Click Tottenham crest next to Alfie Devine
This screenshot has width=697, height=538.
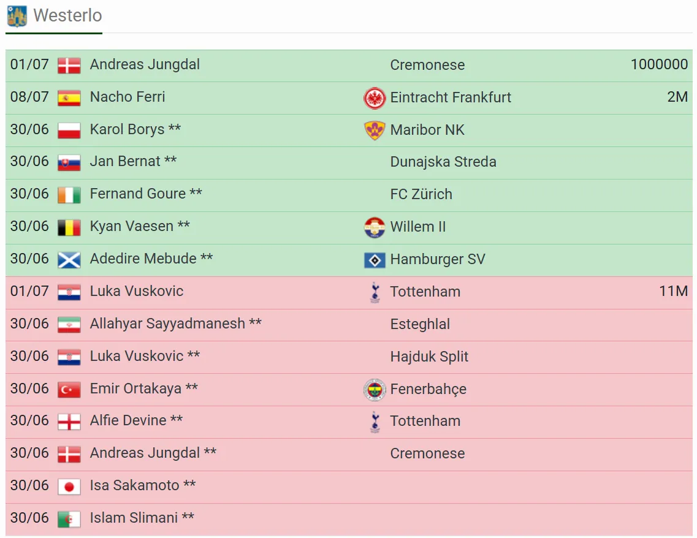[x=375, y=422]
